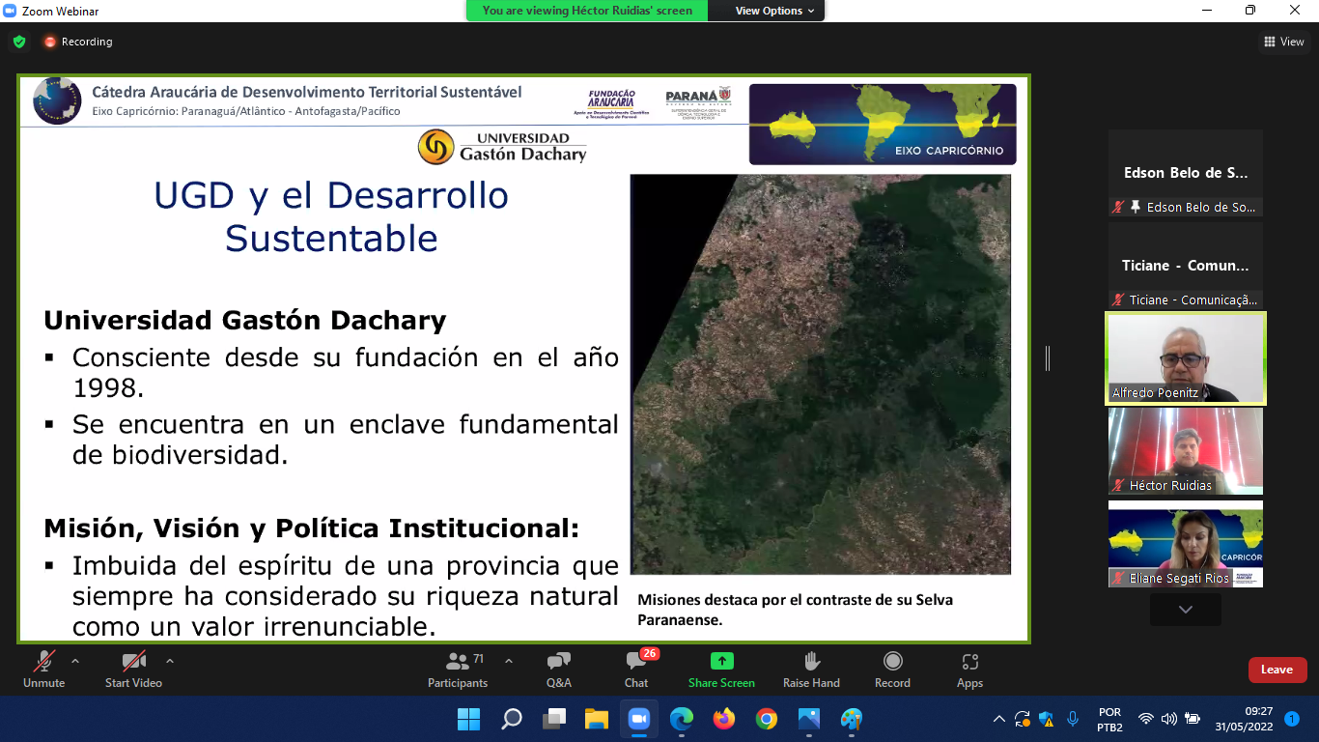Viewport: 1319px width, 742px height.
Task: Start recording with Record button
Action: pyautogui.click(x=892, y=669)
